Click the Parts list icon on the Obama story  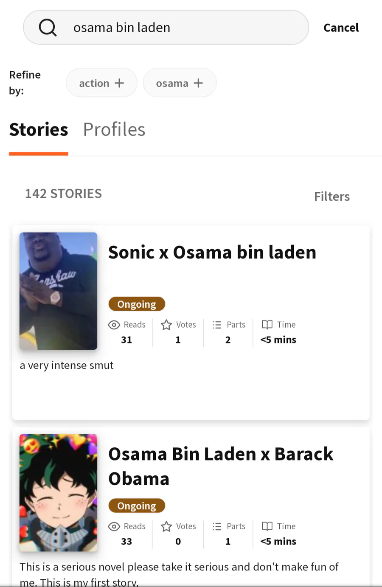217,526
